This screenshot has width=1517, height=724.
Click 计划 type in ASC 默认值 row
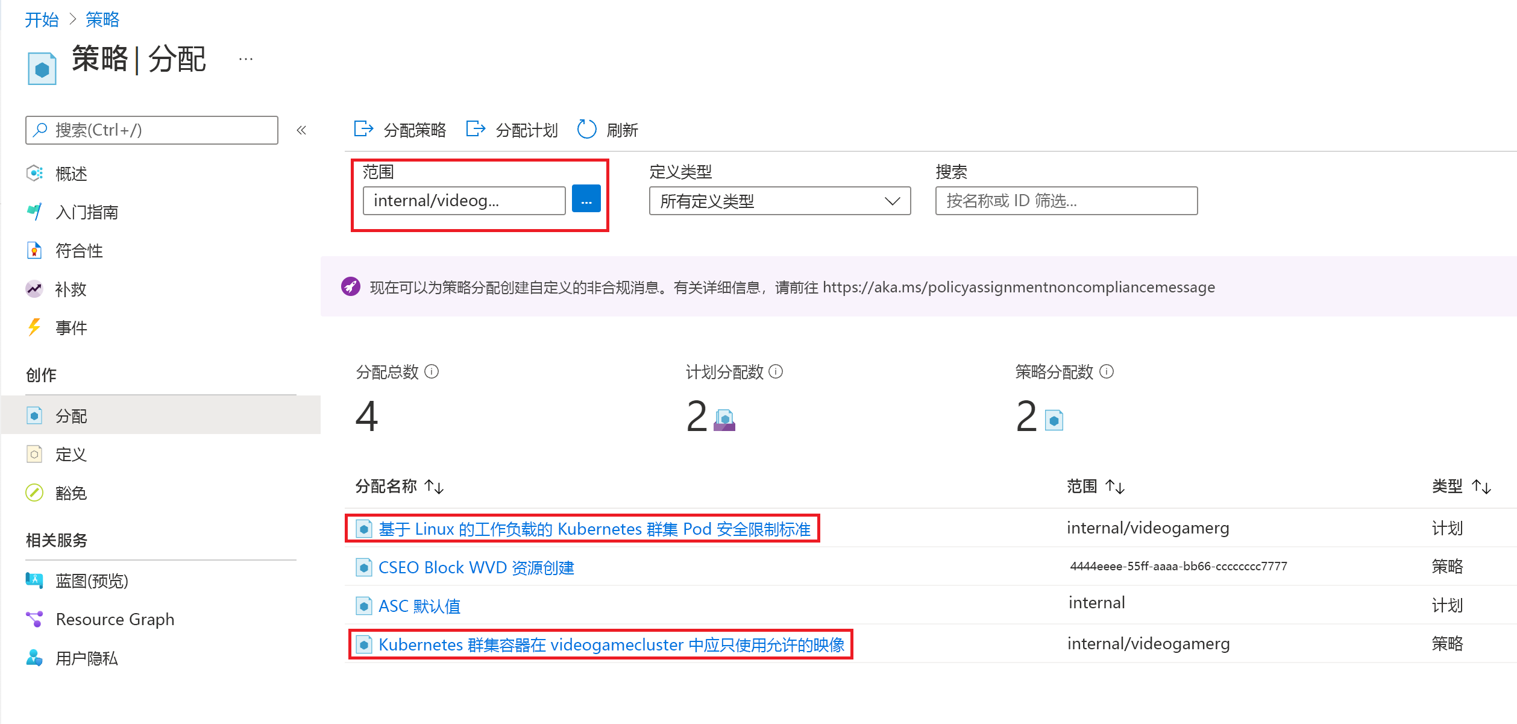(1447, 605)
